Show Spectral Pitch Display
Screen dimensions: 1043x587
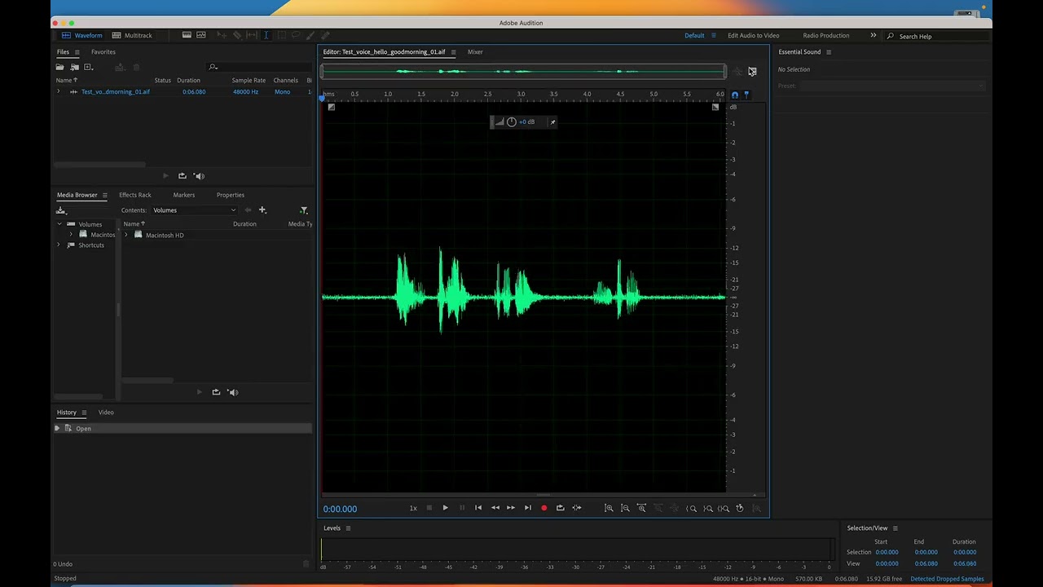click(x=201, y=35)
